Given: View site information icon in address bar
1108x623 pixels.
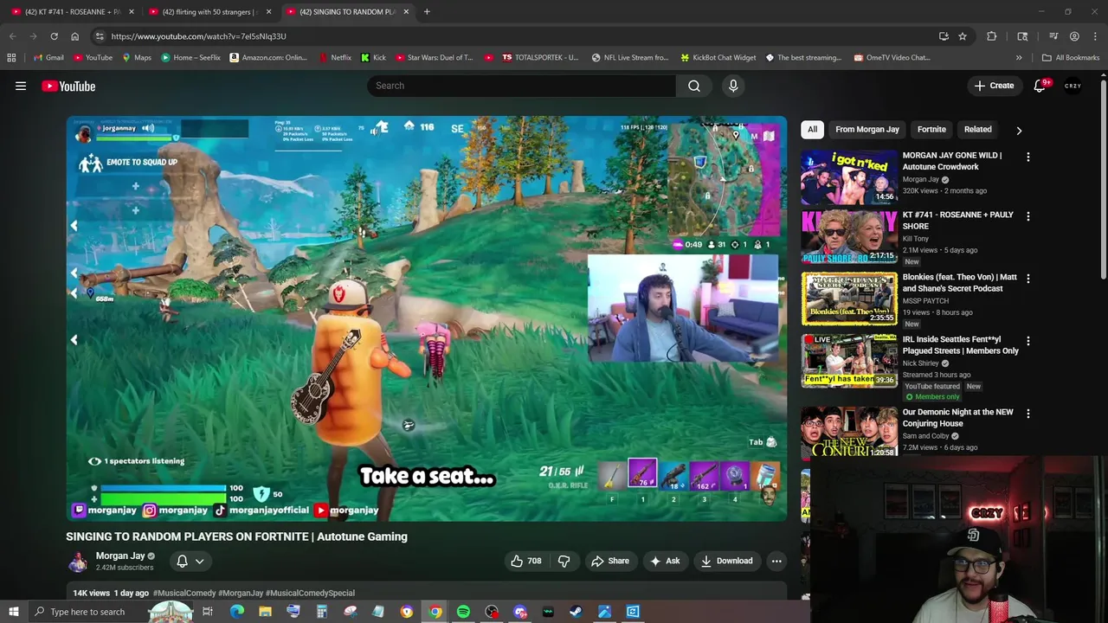Looking at the screenshot, I should pyautogui.click(x=100, y=36).
